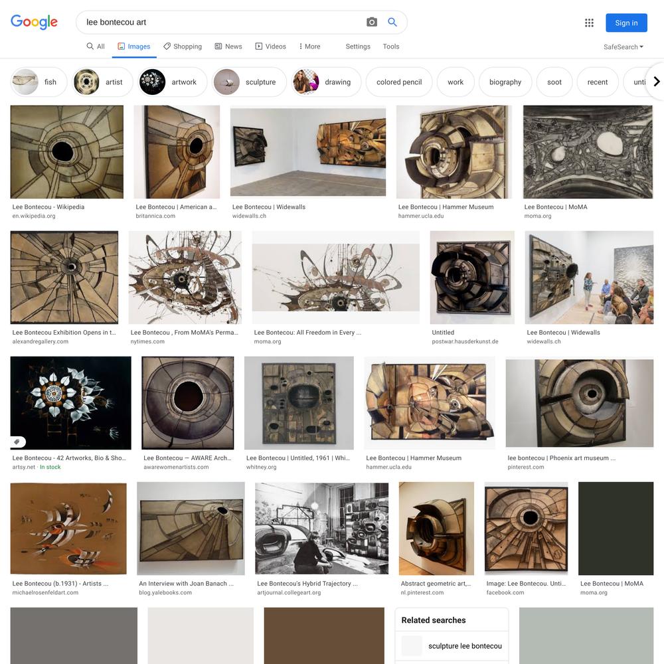The image size is (664, 664).
Task: Open the All Freedom in Every image
Action: tap(336, 277)
